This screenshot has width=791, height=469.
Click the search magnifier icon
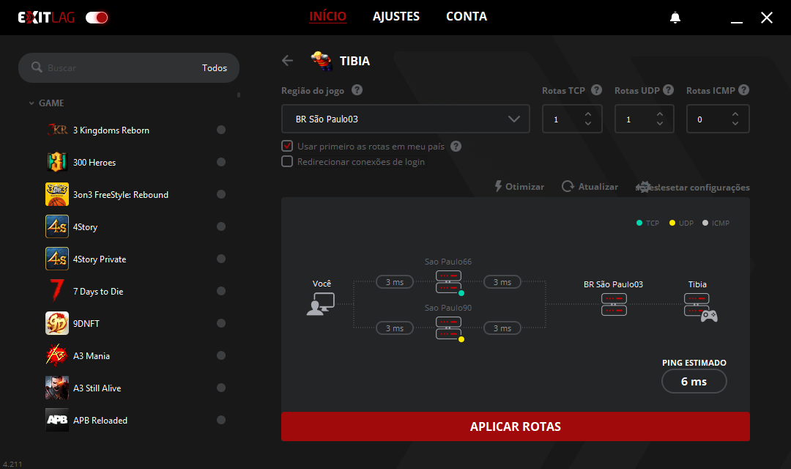(x=37, y=67)
